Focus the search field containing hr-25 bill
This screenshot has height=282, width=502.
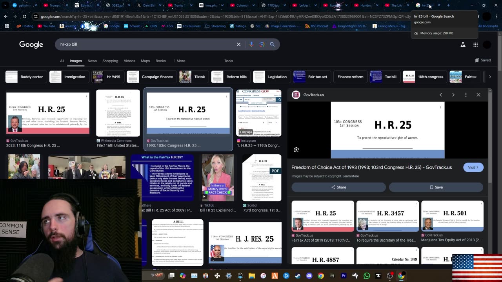click(x=145, y=44)
